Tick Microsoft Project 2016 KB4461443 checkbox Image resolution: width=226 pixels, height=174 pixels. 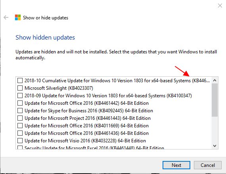pos(20,118)
